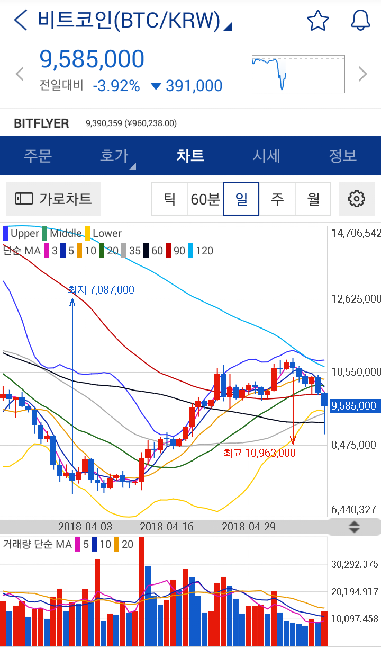Image resolution: width=381 pixels, height=647 pixels.
Task: Open notifications with the bell icon
Action: [x=360, y=20]
